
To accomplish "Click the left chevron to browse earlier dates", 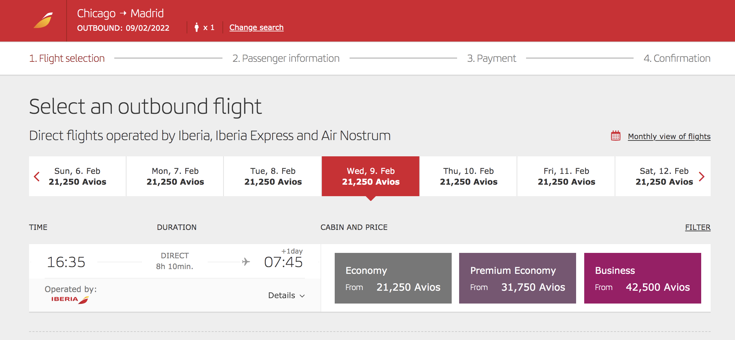I will (37, 176).
